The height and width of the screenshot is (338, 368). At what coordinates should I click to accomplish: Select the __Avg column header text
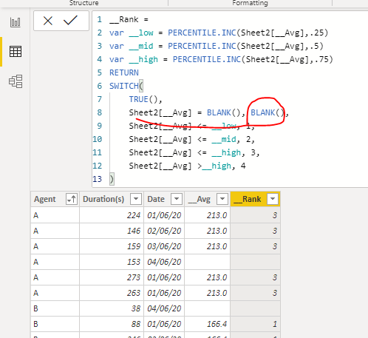pyautogui.click(x=200, y=199)
